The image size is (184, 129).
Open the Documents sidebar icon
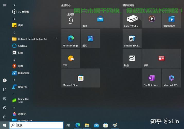5,90
